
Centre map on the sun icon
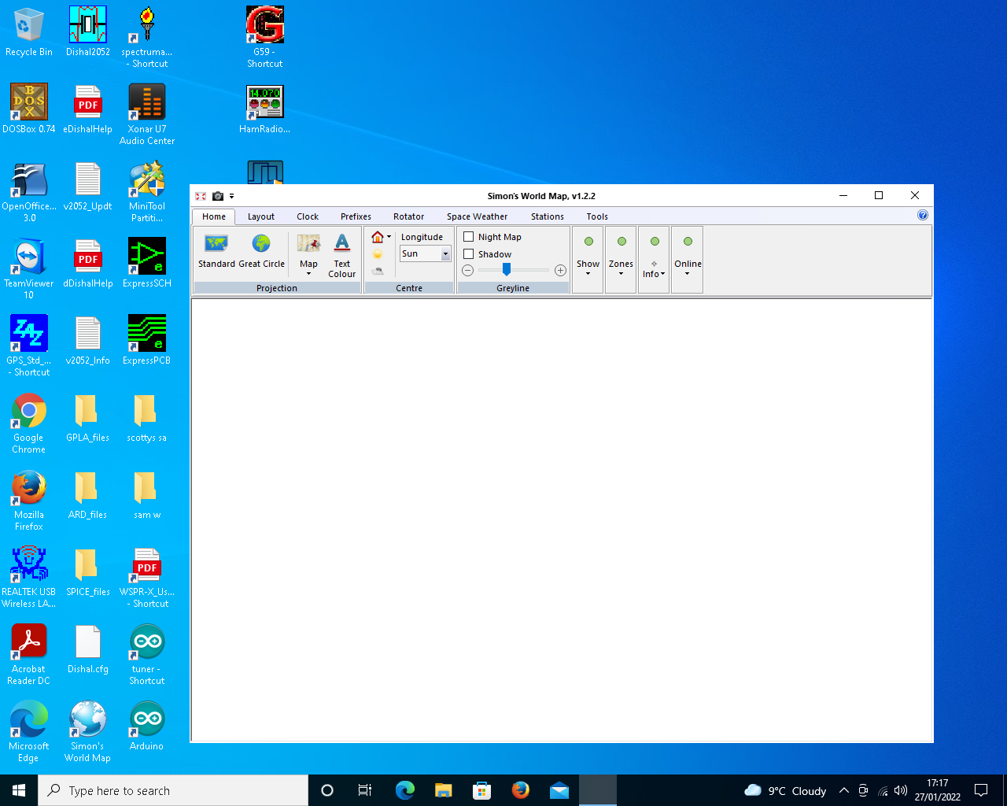tap(378, 254)
